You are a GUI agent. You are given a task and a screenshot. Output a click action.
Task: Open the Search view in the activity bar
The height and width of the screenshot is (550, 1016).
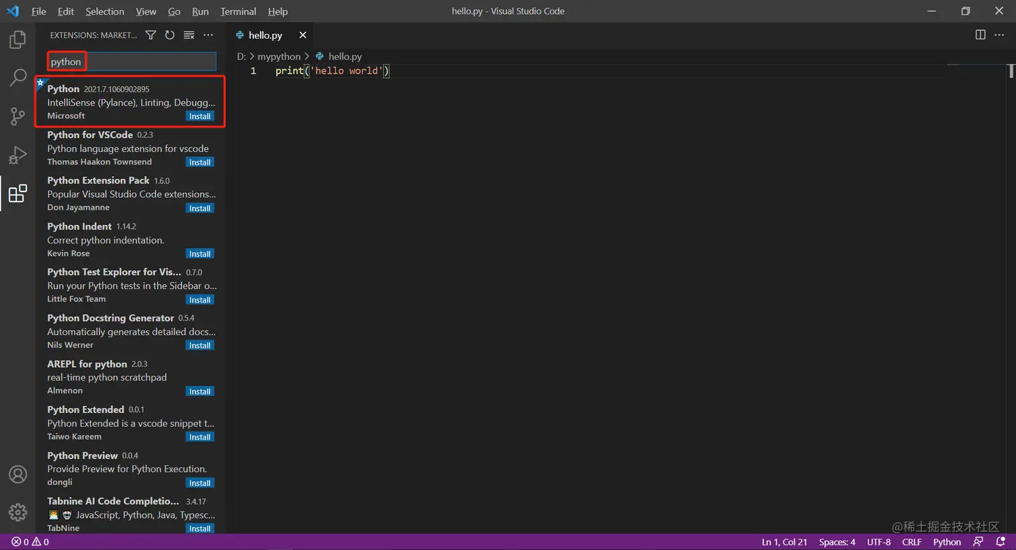click(x=17, y=77)
